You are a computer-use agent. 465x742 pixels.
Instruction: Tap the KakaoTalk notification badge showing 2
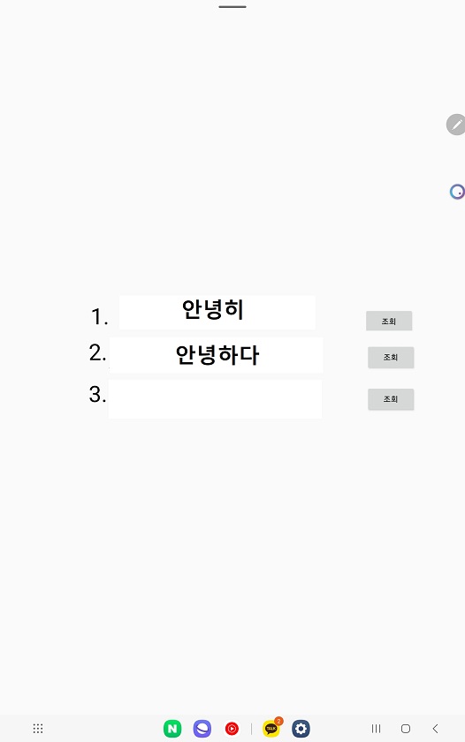coord(278,721)
